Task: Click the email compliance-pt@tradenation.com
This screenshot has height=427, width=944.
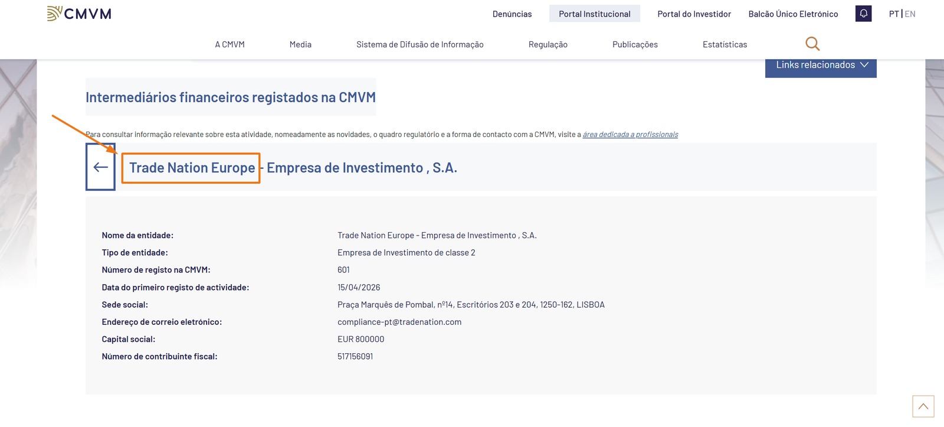Action: (x=399, y=322)
